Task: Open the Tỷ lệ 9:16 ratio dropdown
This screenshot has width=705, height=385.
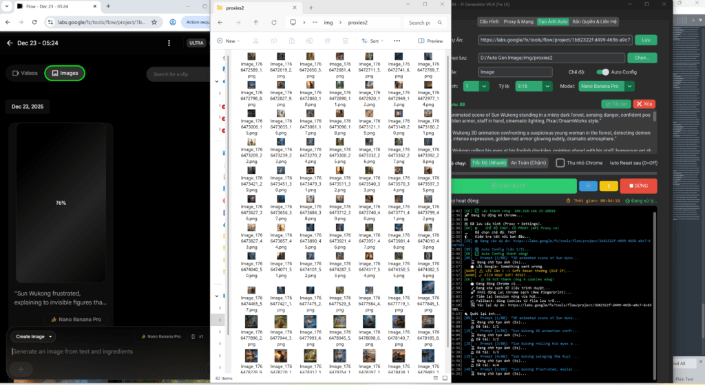Action: click(x=534, y=86)
